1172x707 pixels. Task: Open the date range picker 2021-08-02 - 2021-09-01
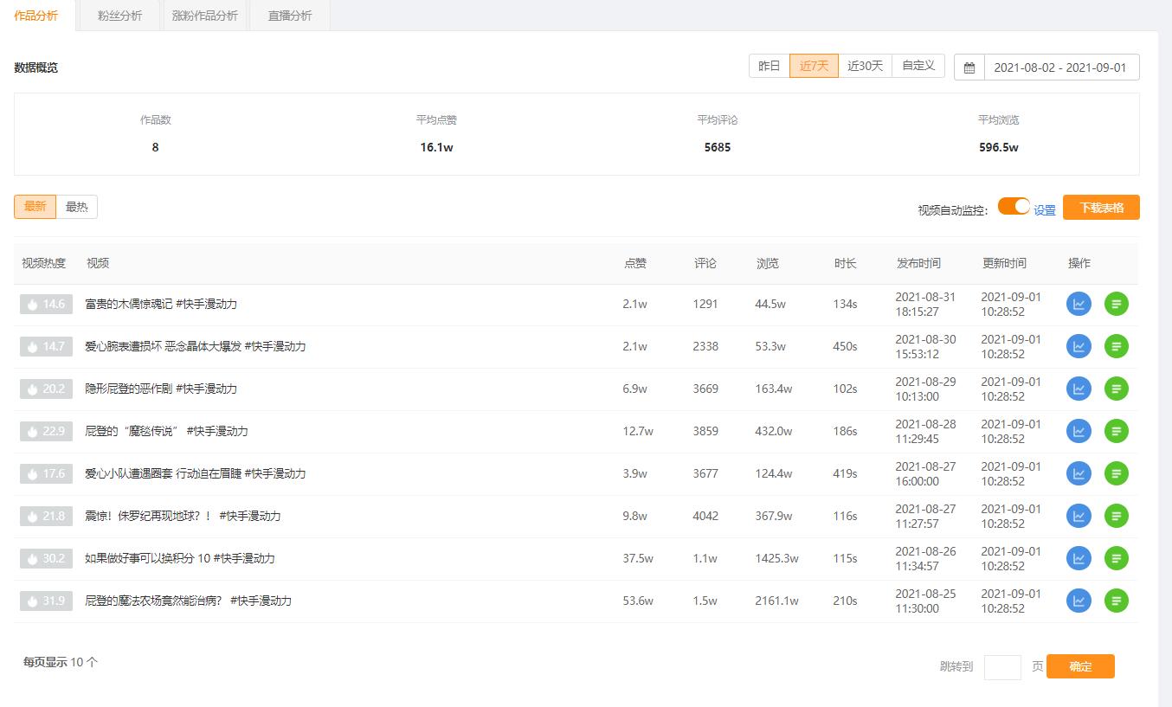tap(1061, 67)
